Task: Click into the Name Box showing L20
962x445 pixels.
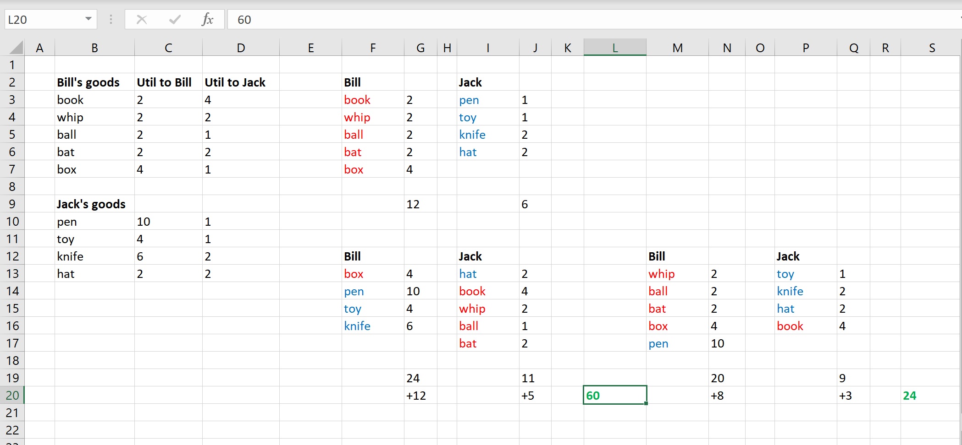Action: [x=44, y=20]
